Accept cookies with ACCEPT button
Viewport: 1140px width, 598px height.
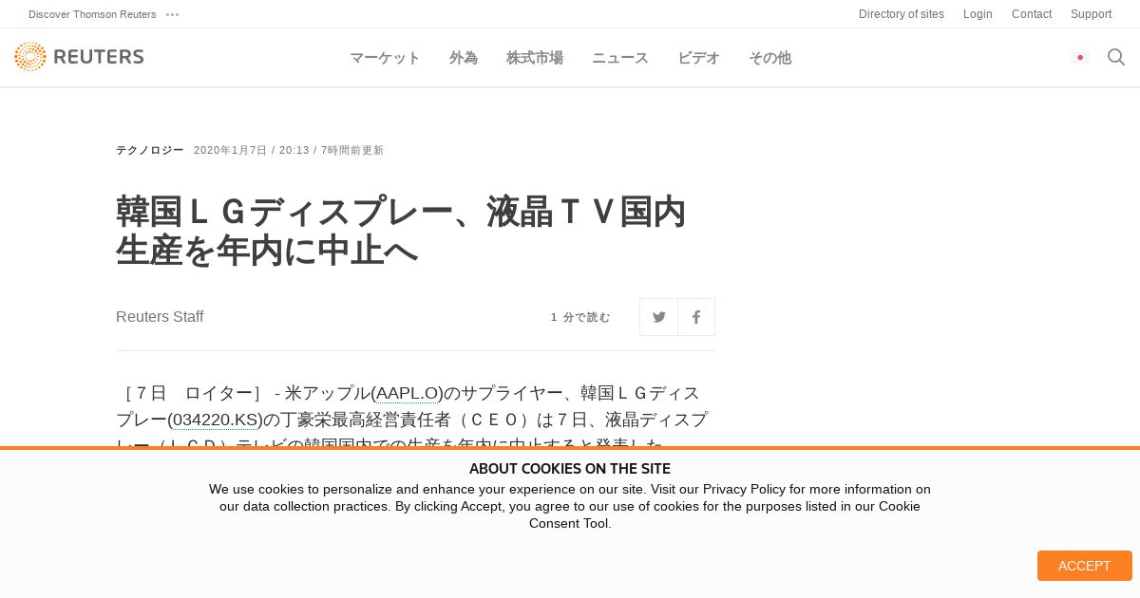coord(1084,566)
